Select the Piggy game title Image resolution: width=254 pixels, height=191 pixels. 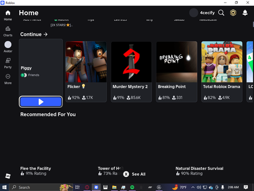coord(26,68)
